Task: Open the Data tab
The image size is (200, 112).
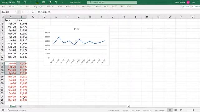Action: (x=60, y=7)
